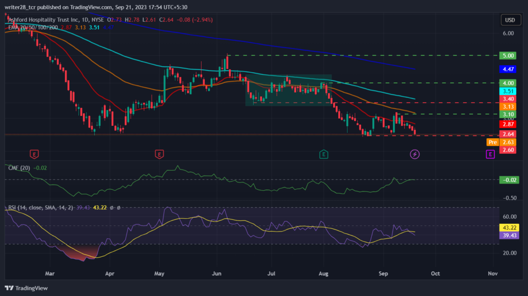Click the orange 2.63 pre-market price label
The height and width of the screenshot is (296, 528).
(508, 142)
